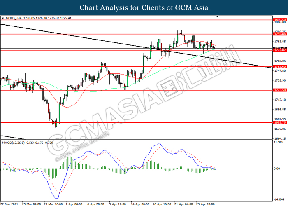
Task: Click the 1760.05 price axis value
Action: pos(280,61)
